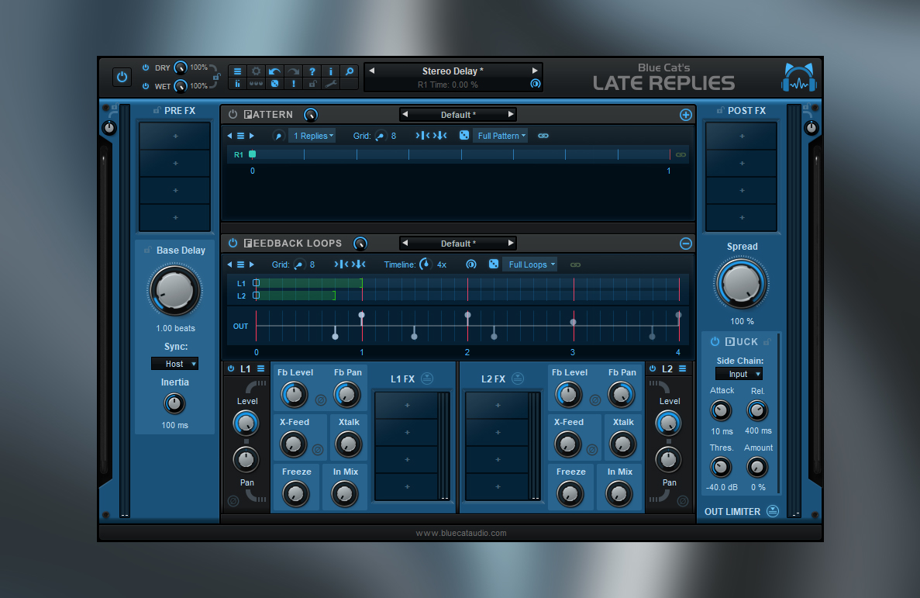
Task: Click the wrench icon in top toolbar
Action: coord(331,84)
